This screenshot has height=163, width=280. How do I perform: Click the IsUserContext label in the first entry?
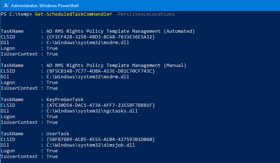click(x=19, y=54)
